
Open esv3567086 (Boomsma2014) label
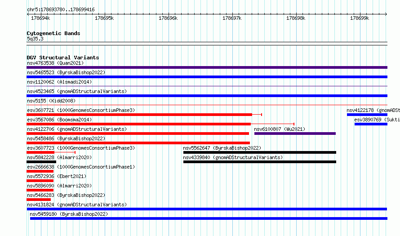59,120
